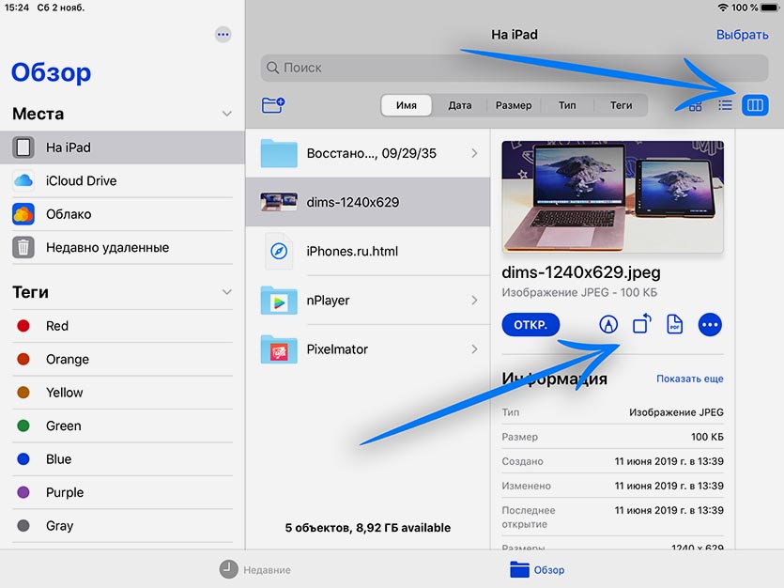Tap the Выбрать button

pos(742,35)
